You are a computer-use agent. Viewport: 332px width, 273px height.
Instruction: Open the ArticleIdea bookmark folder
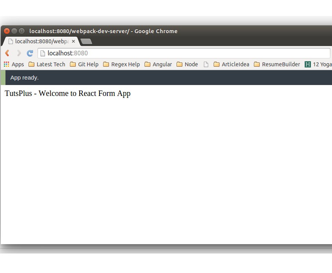coord(231,64)
